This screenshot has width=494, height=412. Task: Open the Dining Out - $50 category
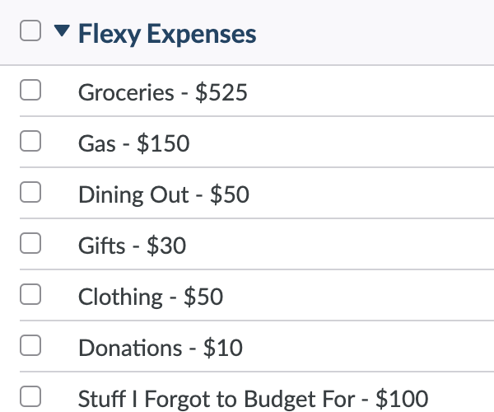(x=164, y=194)
